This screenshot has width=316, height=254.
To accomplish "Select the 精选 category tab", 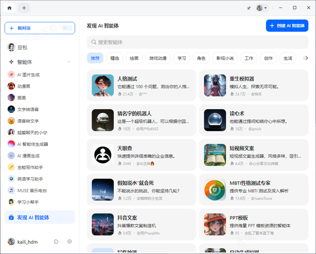I will pyautogui.click(x=114, y=58).
